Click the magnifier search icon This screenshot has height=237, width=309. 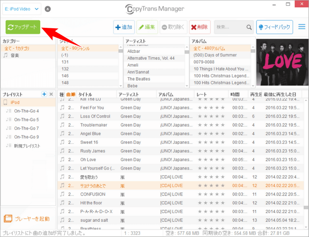tap(249, 27)
